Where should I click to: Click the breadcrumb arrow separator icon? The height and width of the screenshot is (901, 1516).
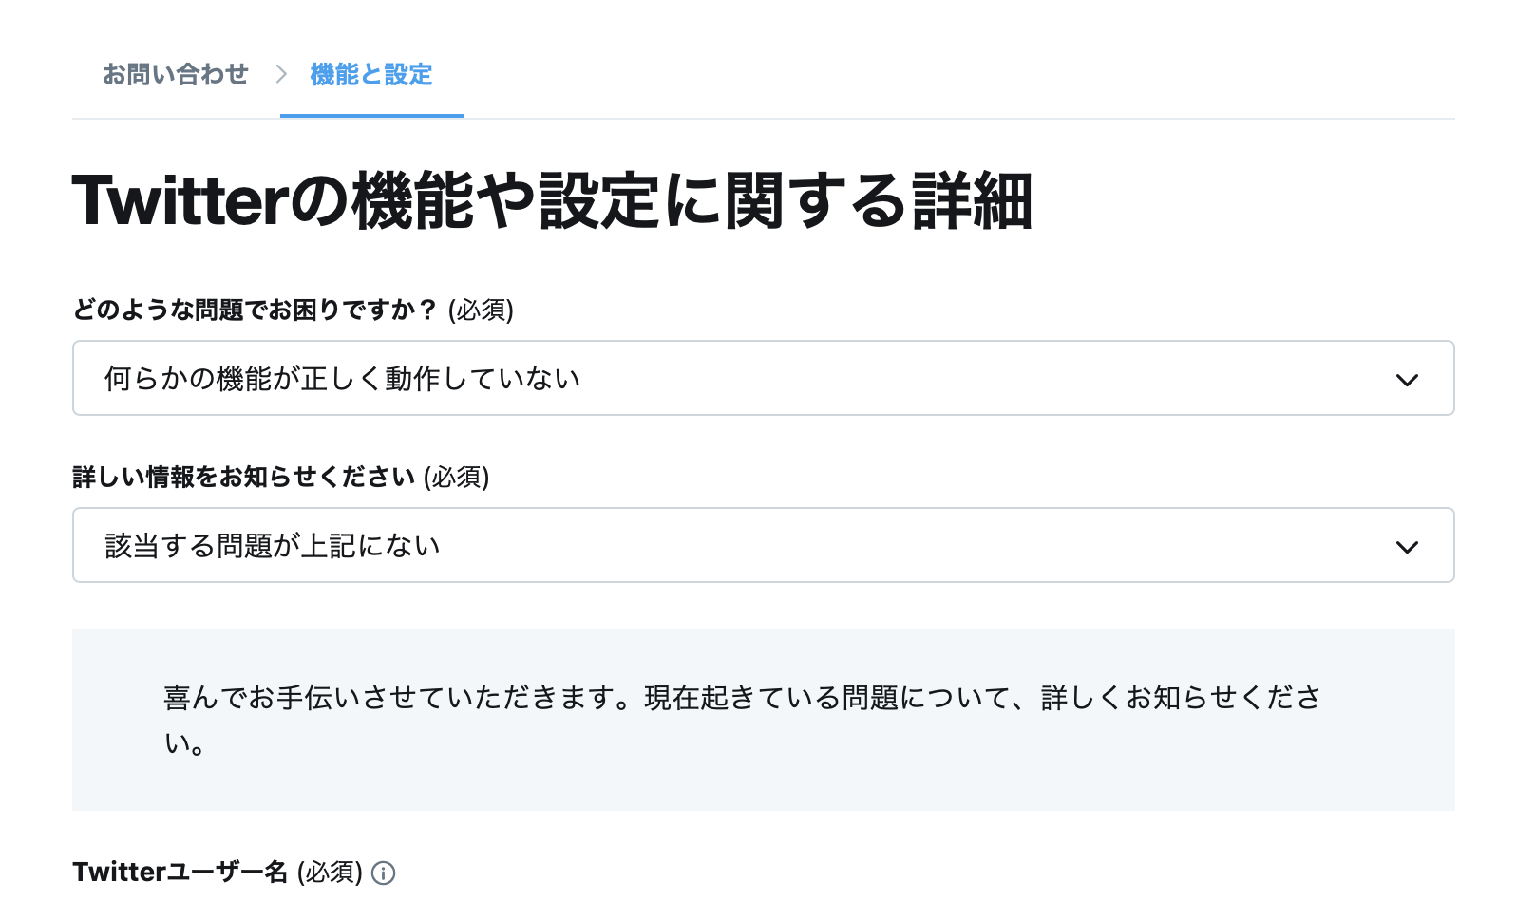(x=281, y=74)
